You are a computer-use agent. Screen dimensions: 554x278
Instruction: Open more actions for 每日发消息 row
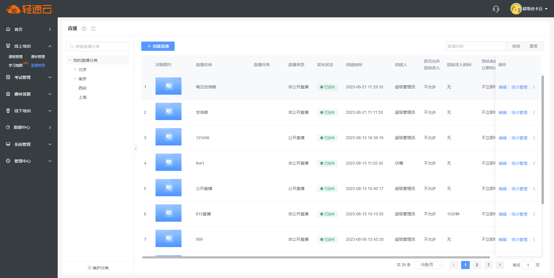pyautogui.click(x=534, y=87)
